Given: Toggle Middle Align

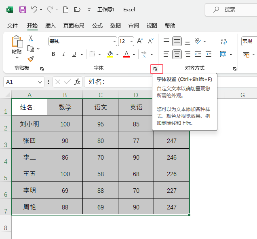Looking at the screenshot, I should click(x=177, y=41).
